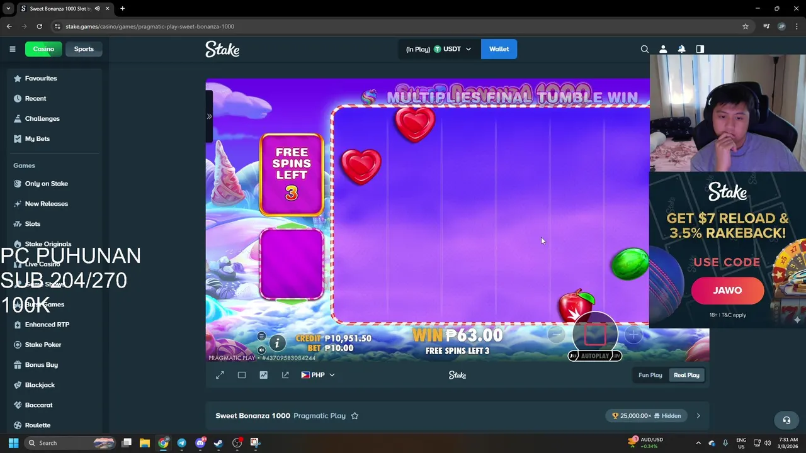Click the Autoplay button
The height and width of the screenshot is (453, 806).
(x=595, y=356)
